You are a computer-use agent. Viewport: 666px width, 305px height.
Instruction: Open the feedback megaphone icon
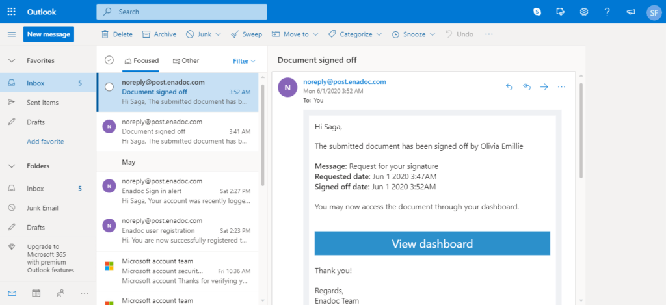point(631,12)
